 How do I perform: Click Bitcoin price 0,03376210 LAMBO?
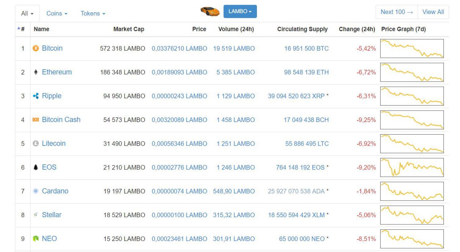click(179, 48)
